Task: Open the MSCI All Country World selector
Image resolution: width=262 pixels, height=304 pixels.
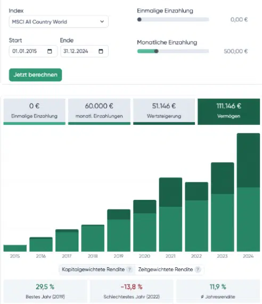Action: [x=59, y=21]
